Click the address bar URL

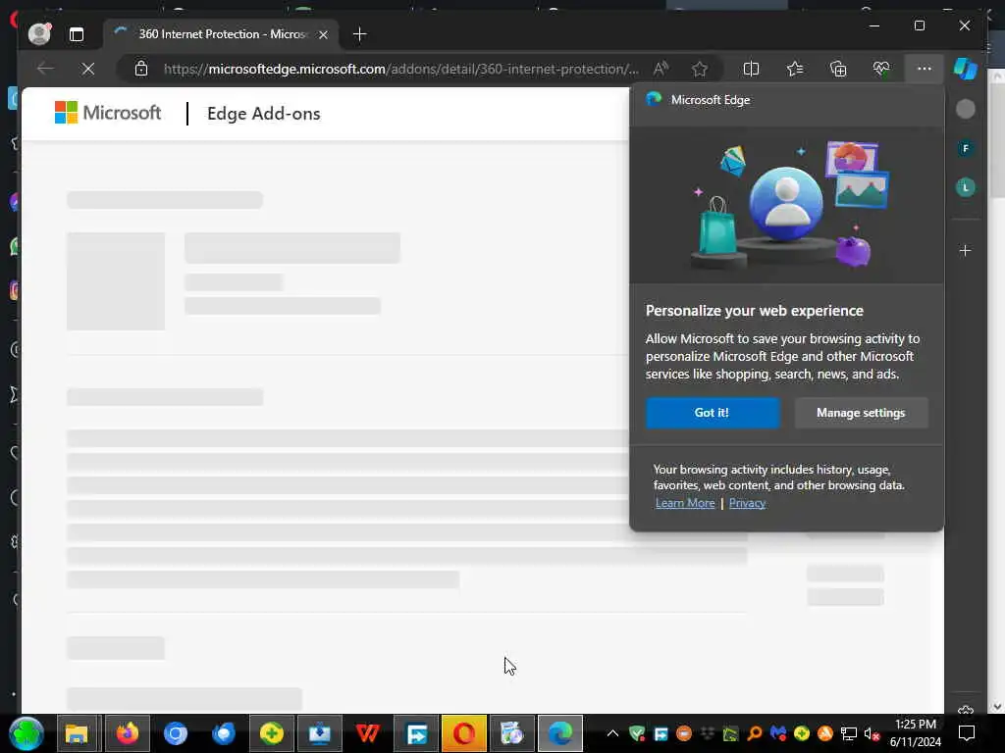(401, 69)
